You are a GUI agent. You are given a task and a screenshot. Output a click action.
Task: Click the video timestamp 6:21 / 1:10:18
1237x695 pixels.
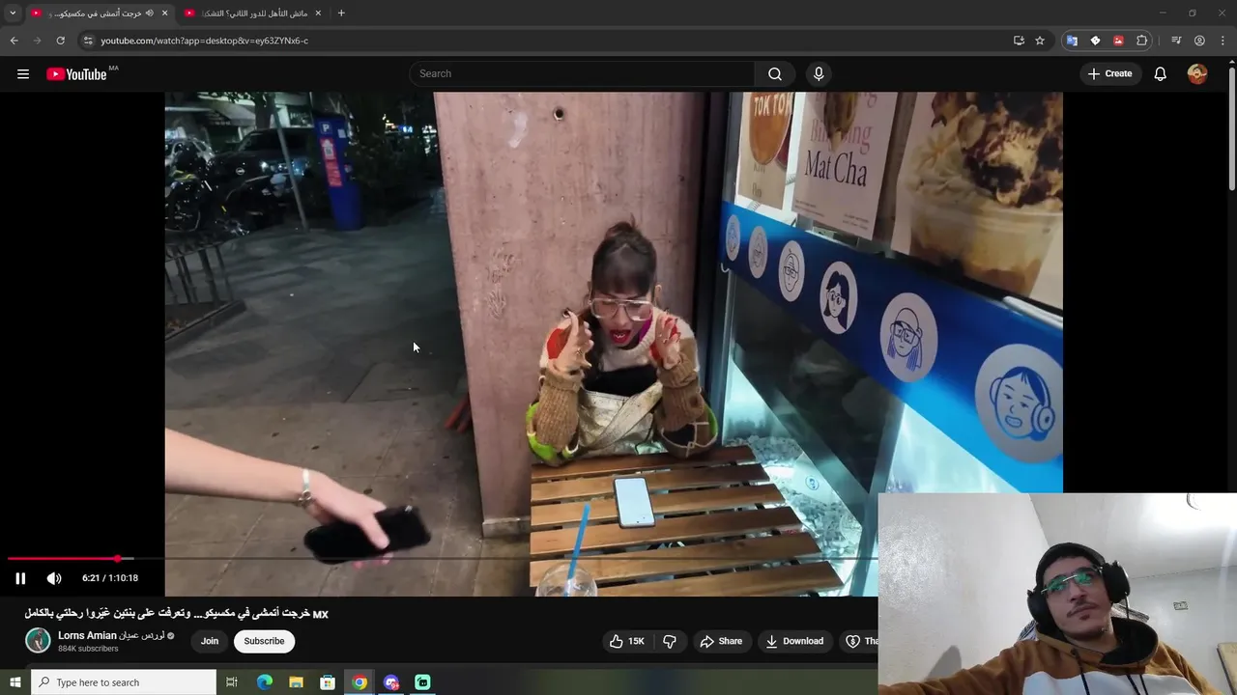click(110, 578)
